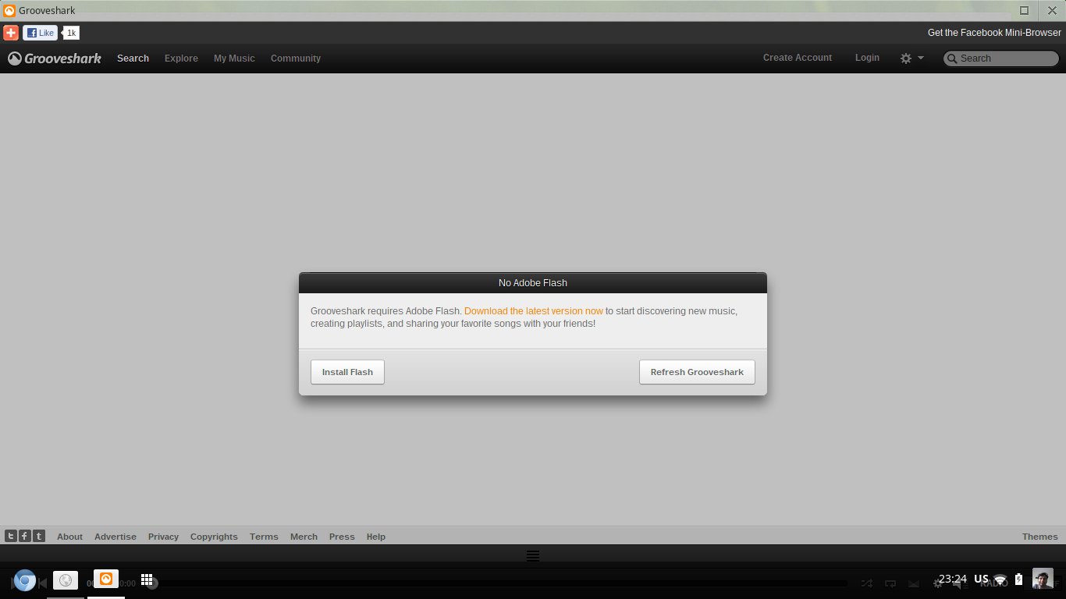This screenshot has height=599, width=1066.
Task: Click the Install Flash button
Action: pyautogui.click(x=347, y=372)
